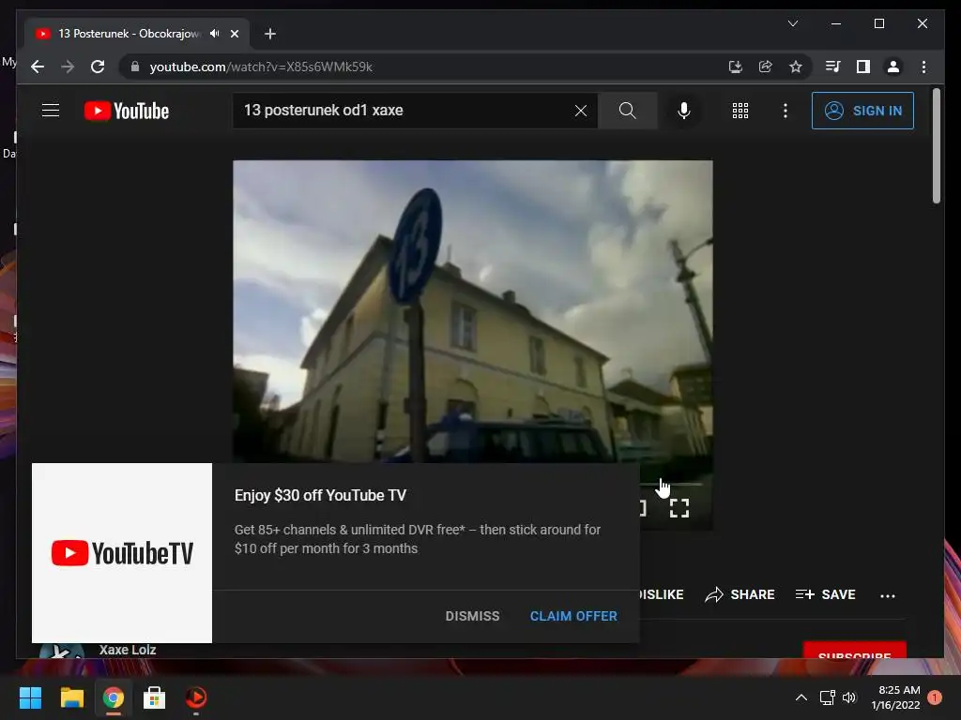Run search with magnifier button

tap(627, 111)
